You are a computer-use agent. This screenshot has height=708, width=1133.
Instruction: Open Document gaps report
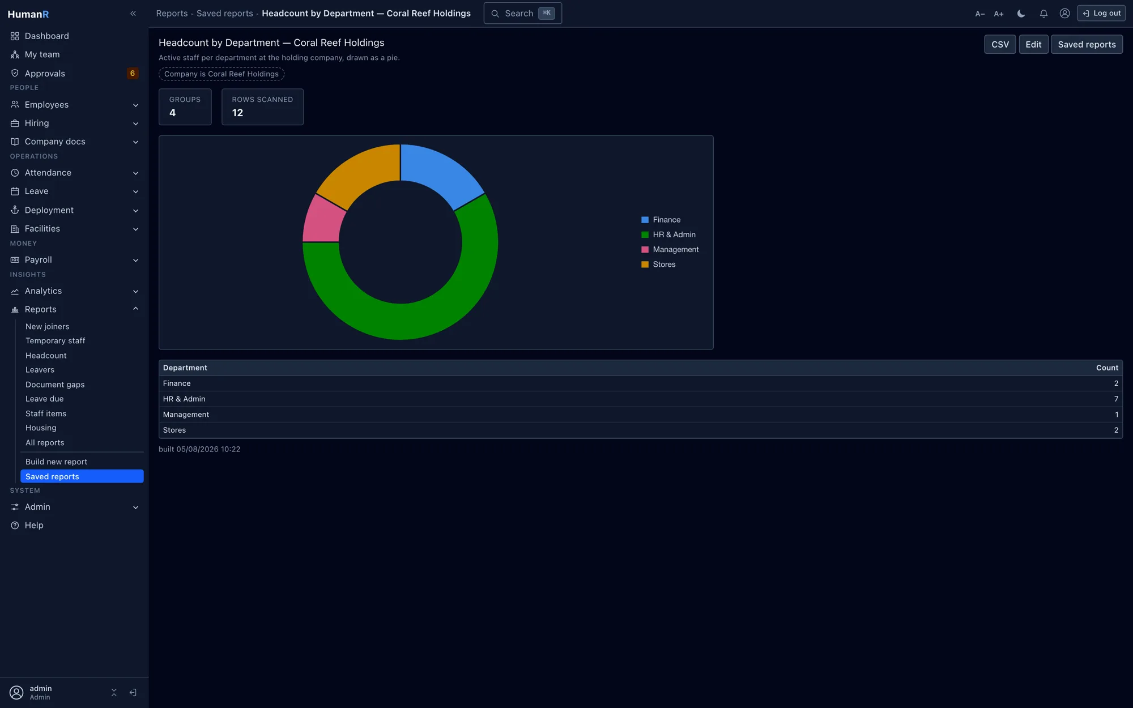click(x=55, y=385)
